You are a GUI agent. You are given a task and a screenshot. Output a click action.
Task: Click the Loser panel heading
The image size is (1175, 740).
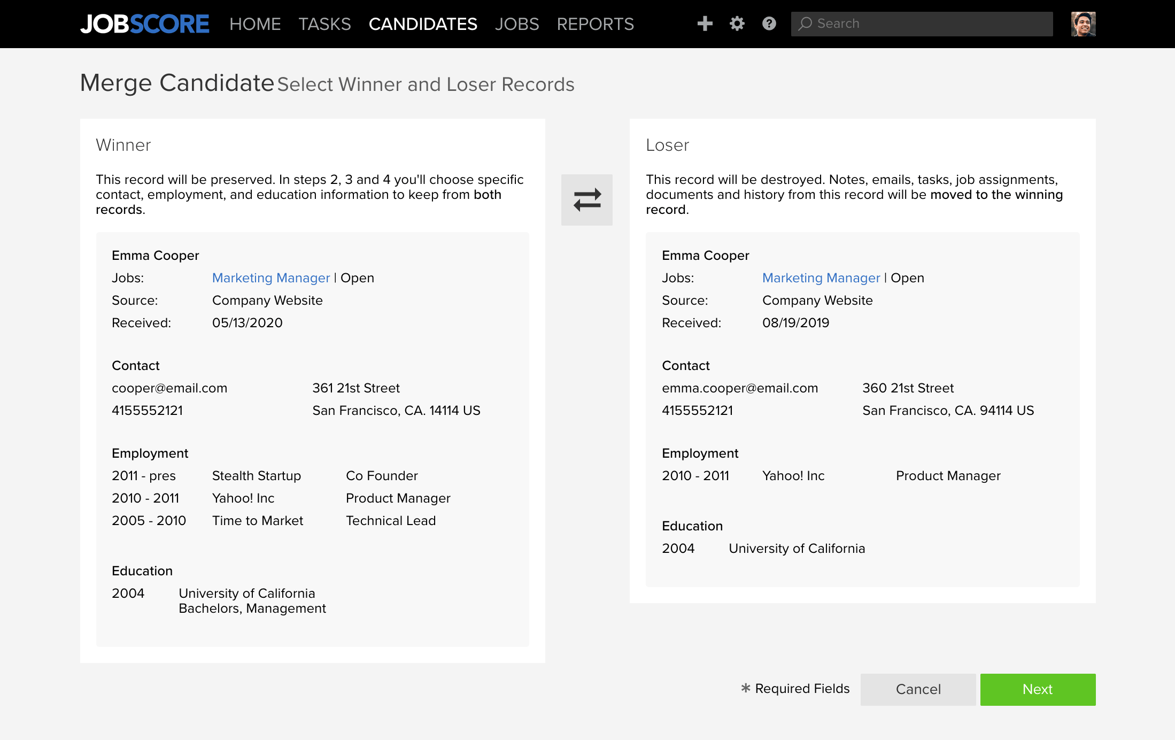pos(668,145)
